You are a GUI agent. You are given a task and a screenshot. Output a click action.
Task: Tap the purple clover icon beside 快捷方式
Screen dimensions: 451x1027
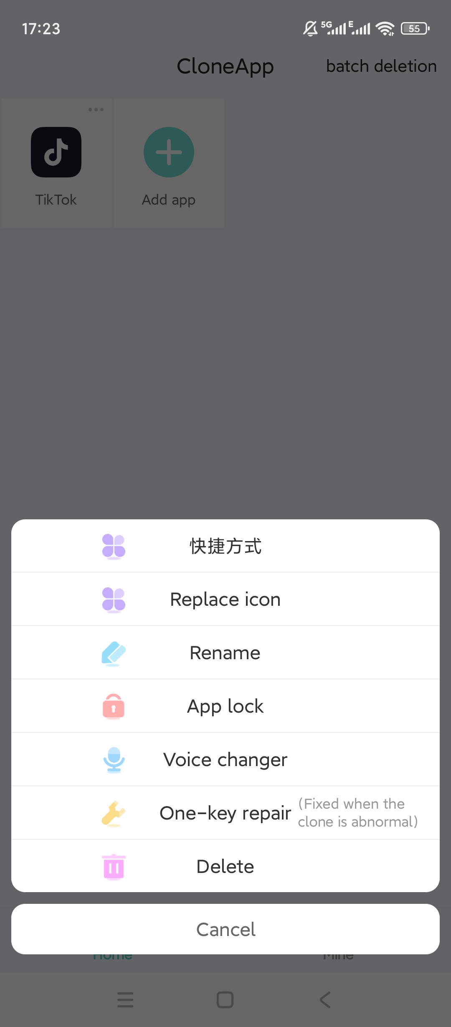coord(114,546)
